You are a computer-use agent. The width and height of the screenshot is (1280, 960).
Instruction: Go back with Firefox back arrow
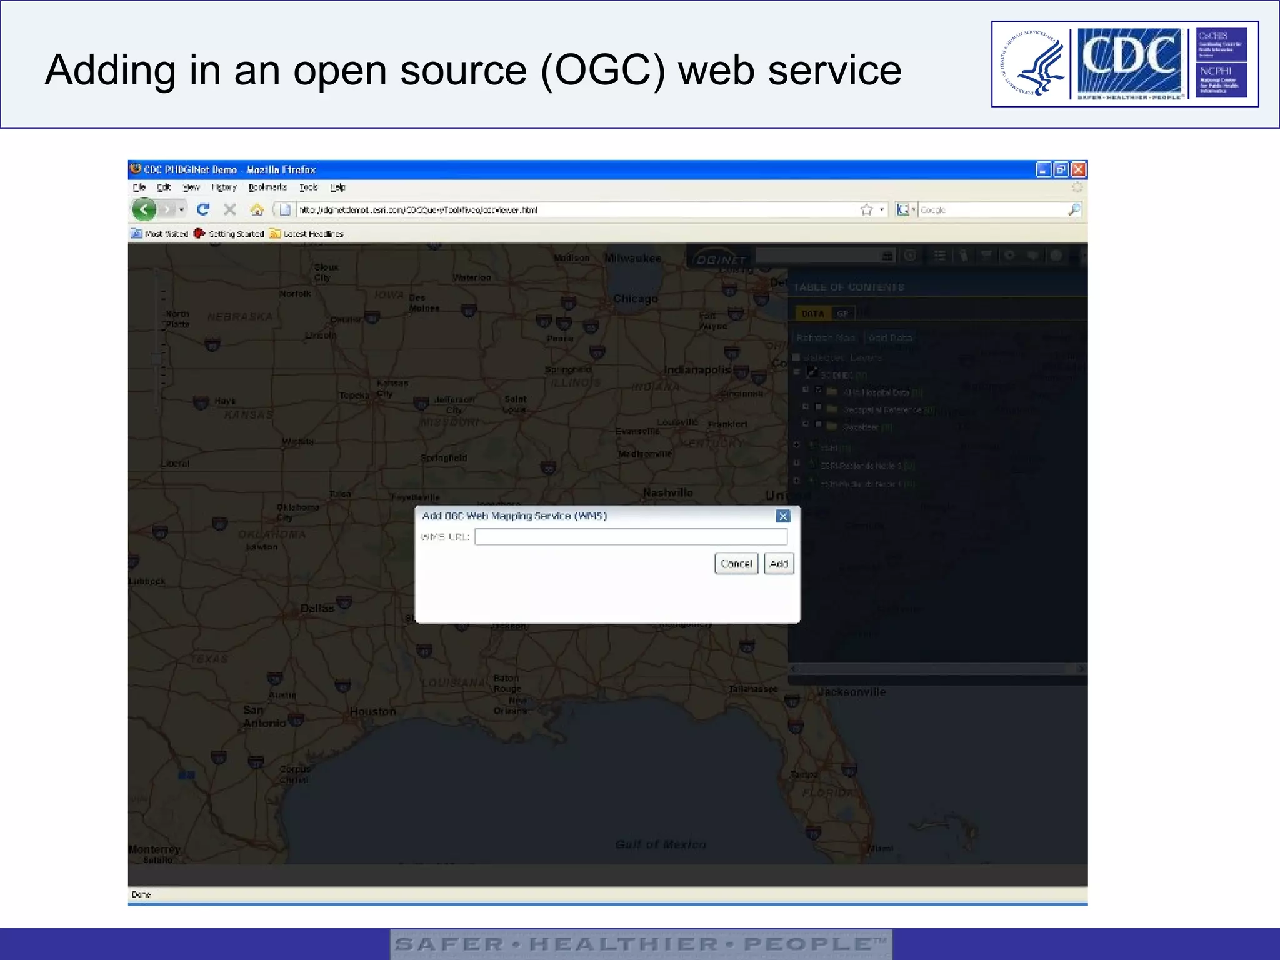pyautogui.click(x=144, y=209)
